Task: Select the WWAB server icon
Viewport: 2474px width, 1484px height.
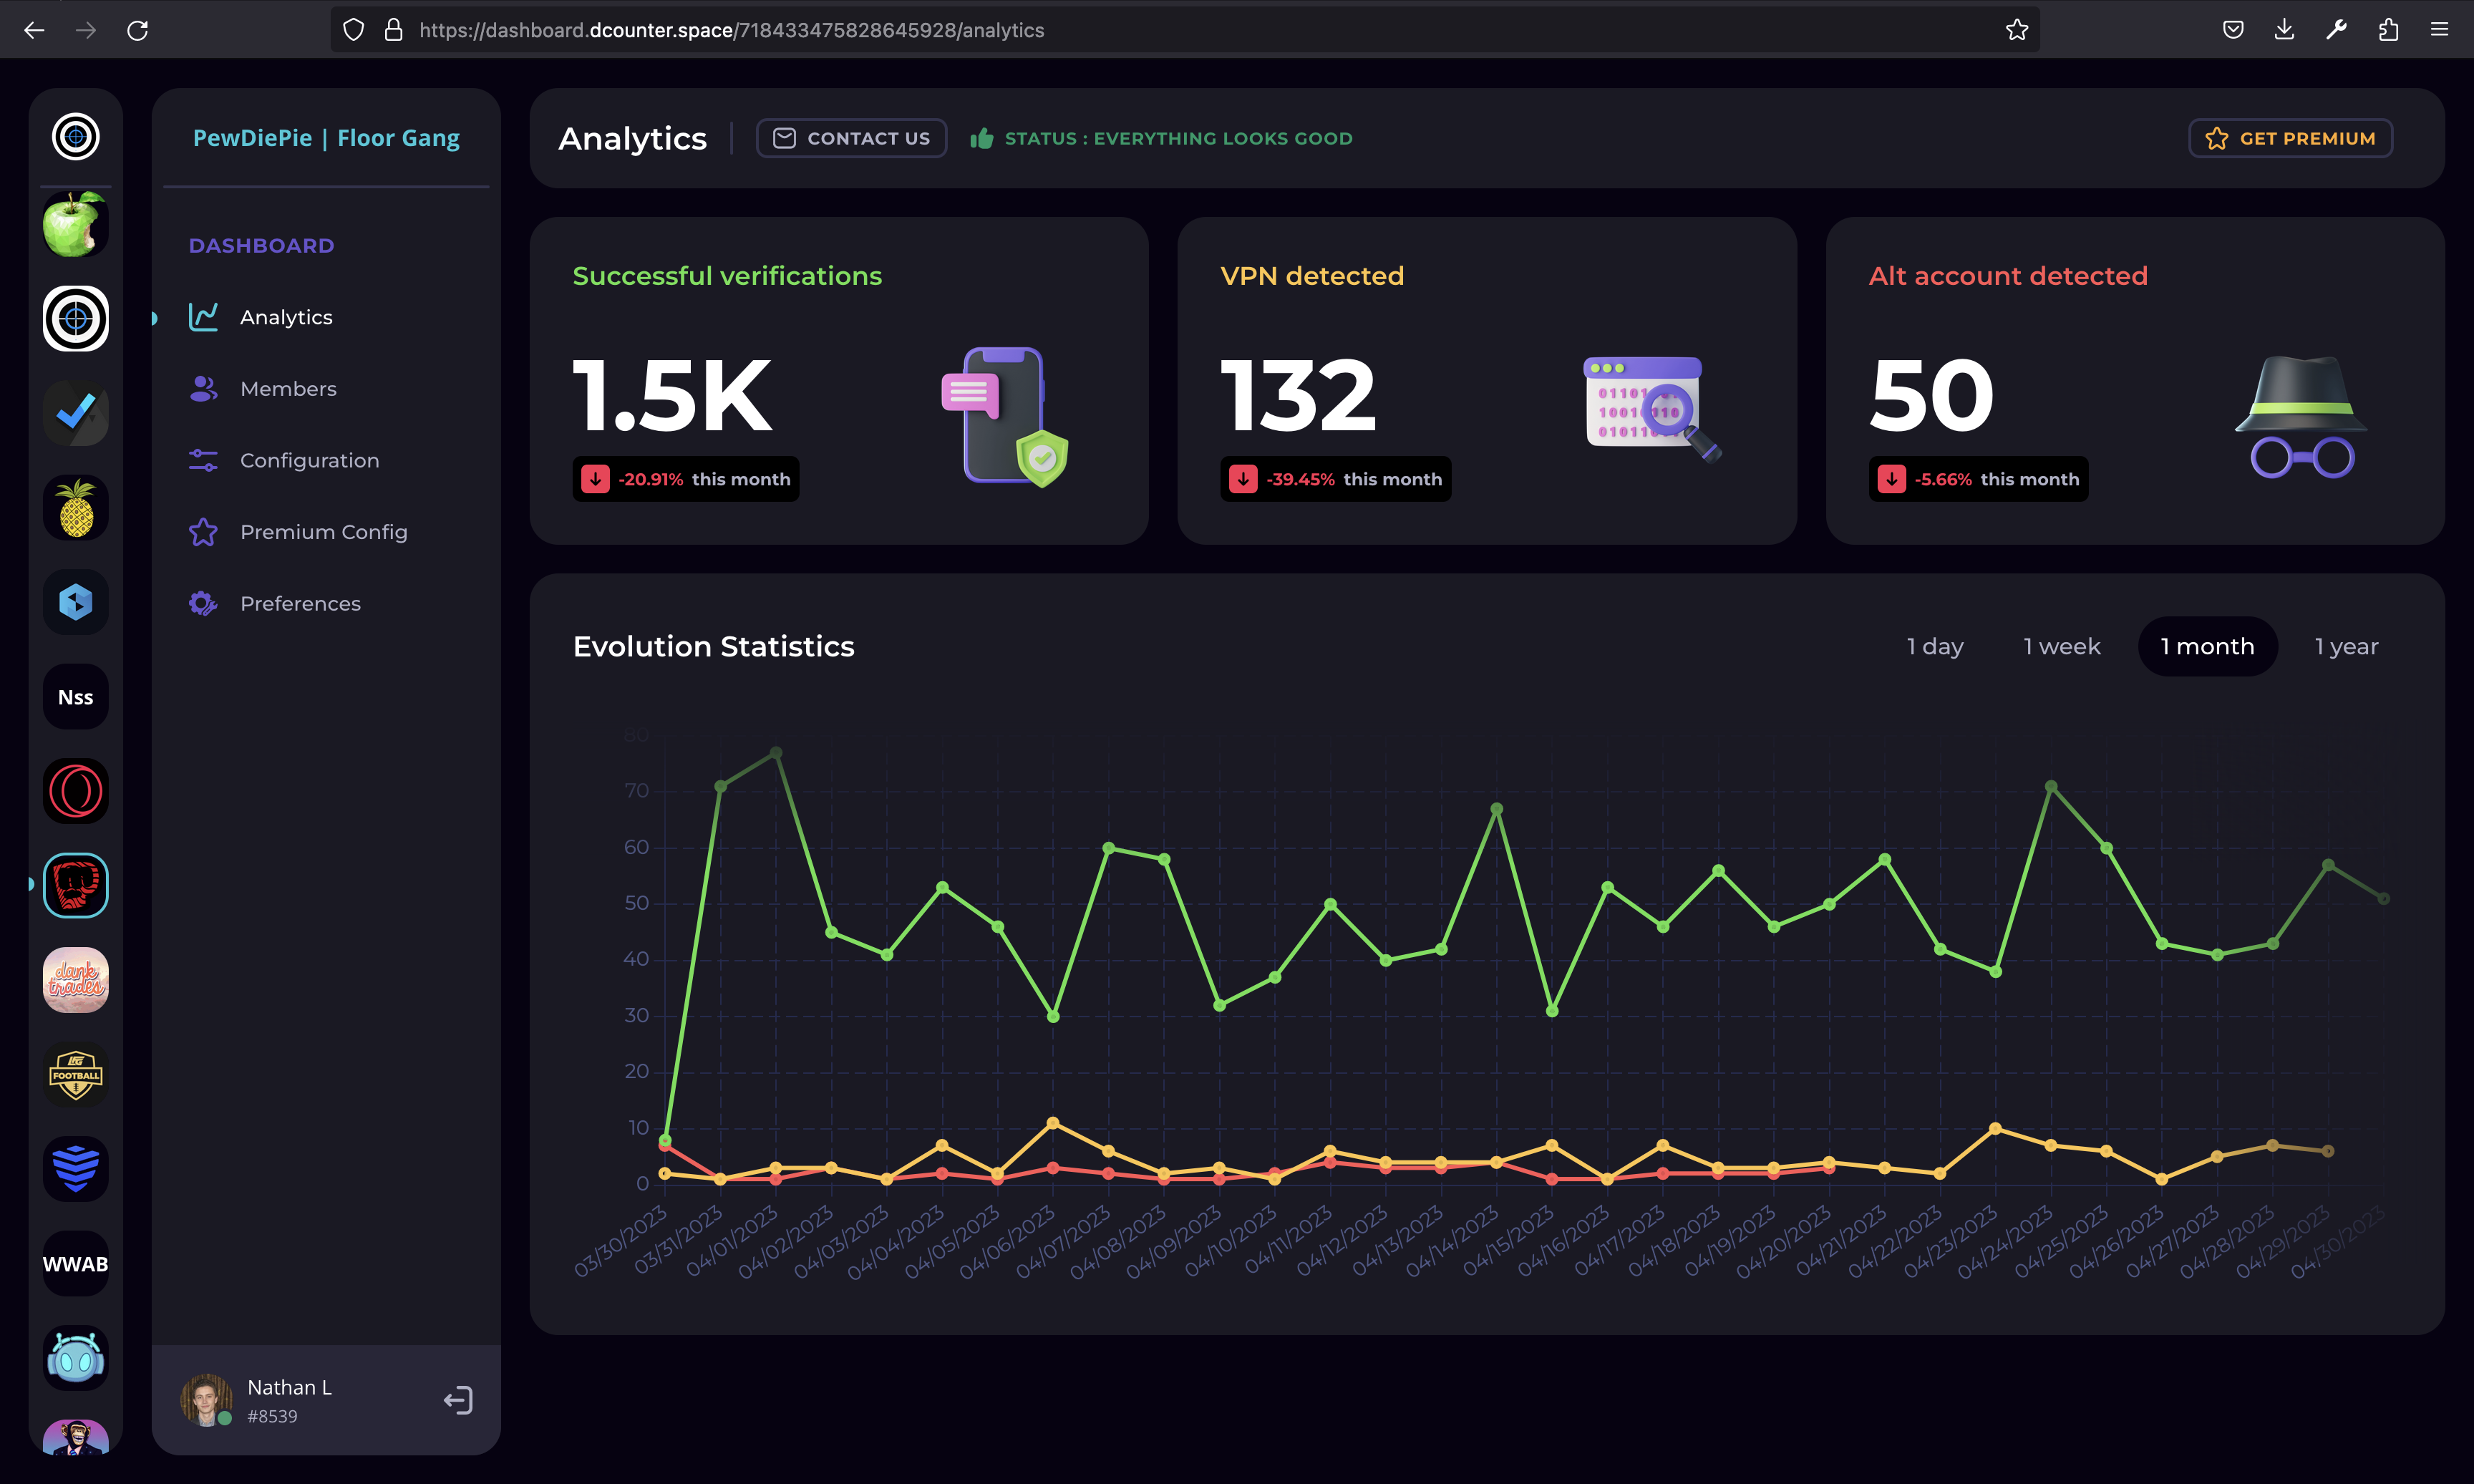Action: (75, 1263)
